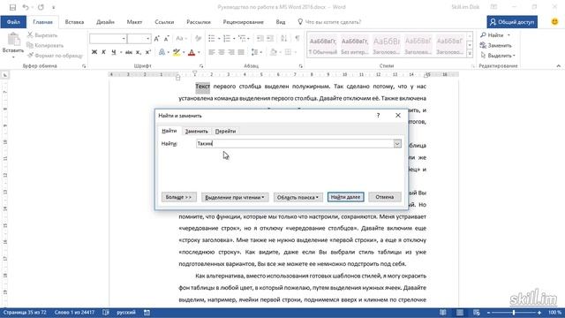Viewport: 565px width, 318px height.
Task: Open the Файл tab
Action: point(13,22)
